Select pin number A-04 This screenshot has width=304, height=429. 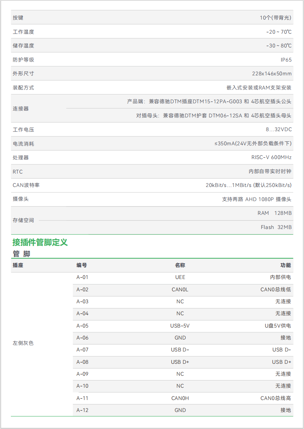(x=82, y=313)
